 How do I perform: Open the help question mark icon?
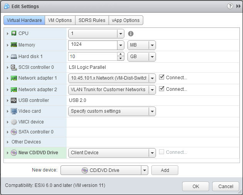tap(230, 6)
